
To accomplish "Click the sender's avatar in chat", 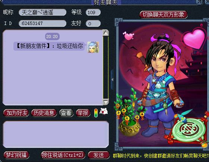I will click(x=93, y=47).
